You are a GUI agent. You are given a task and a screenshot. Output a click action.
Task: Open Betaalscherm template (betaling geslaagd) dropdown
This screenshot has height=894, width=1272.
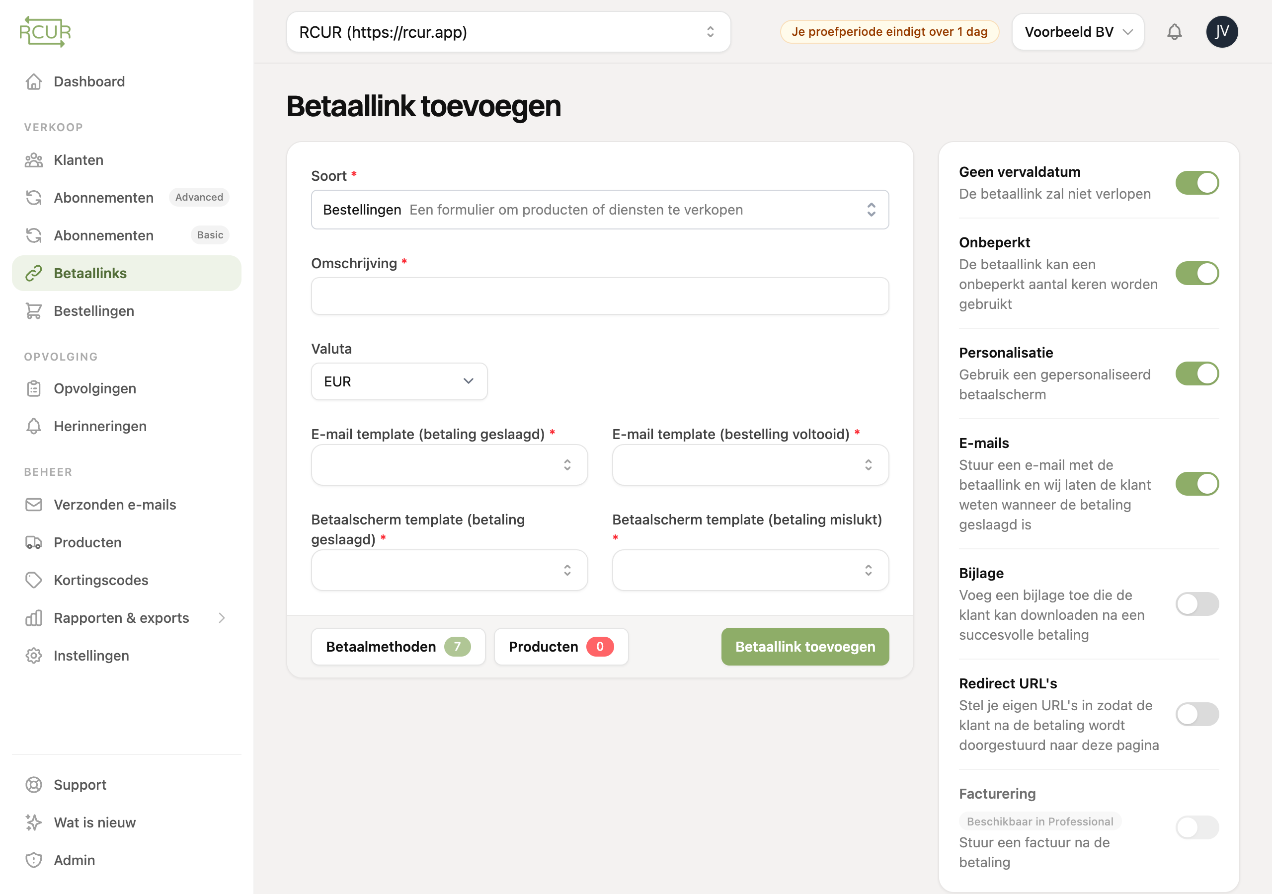coord(449,570)
